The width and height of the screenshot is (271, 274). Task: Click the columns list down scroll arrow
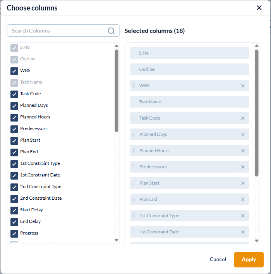point(117,240)
